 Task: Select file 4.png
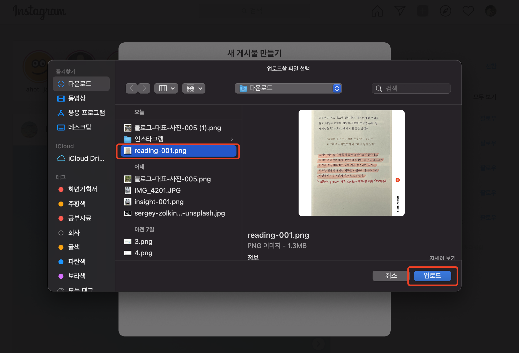[x=179, y=253]
